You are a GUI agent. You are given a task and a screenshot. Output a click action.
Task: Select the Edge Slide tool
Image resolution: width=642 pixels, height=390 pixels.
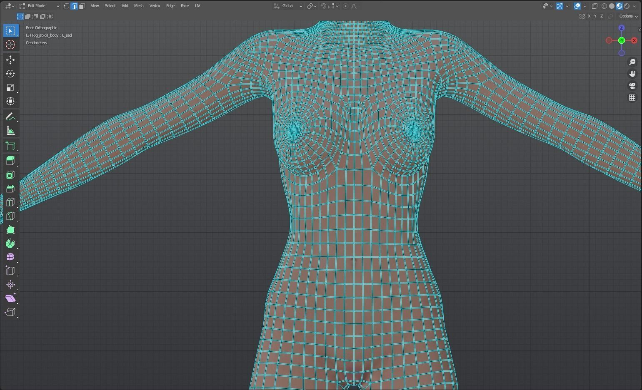click(x=10, y=271)
